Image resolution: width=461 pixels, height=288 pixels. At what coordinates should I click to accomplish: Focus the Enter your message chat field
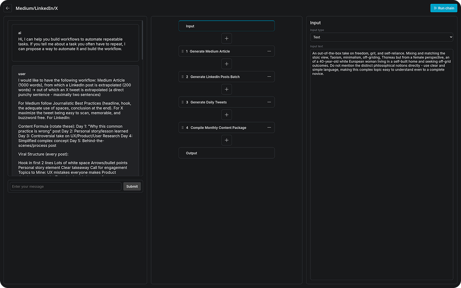pyautogui.click(x=65, y=187)
